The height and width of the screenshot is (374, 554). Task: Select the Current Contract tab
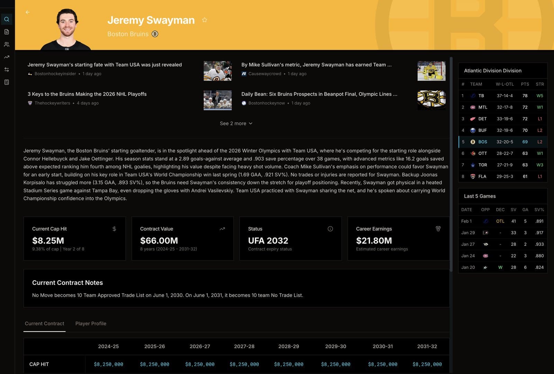[x=45, y=323]
